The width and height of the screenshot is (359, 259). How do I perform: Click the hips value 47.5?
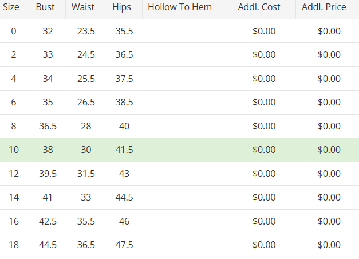click(x=124, y=245)
